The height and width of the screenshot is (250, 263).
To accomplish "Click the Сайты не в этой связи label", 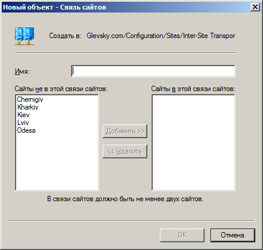I will click(x=61, y=89).
